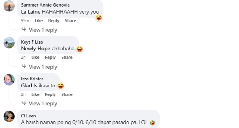Open tagged profile Glad Is
Screen dimensions: 239x128
pyautogui.click(x=29, y=86)
